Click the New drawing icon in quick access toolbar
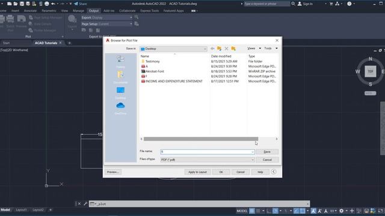Viewport: 385px width, 216px height. click(10, 4)
